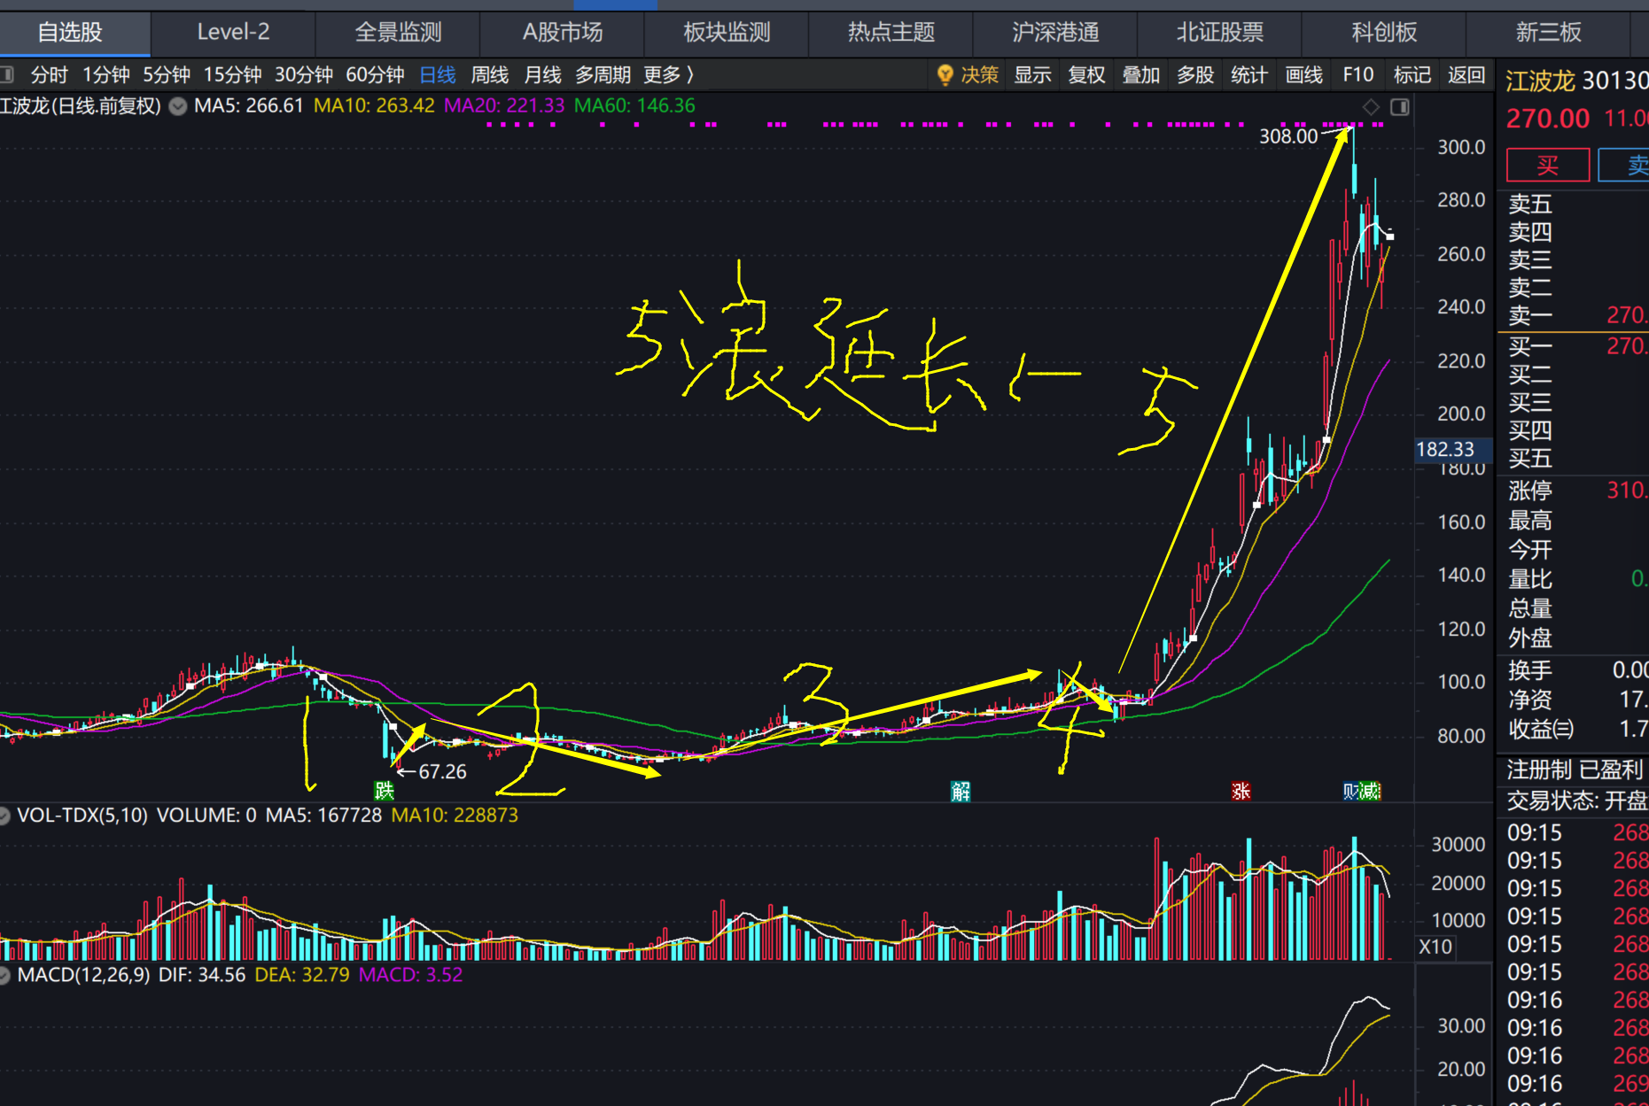The width and height of the screenshot is (1649, 1106).
Task: Select the 15分钟 chart period
Action: coord(232,75)
